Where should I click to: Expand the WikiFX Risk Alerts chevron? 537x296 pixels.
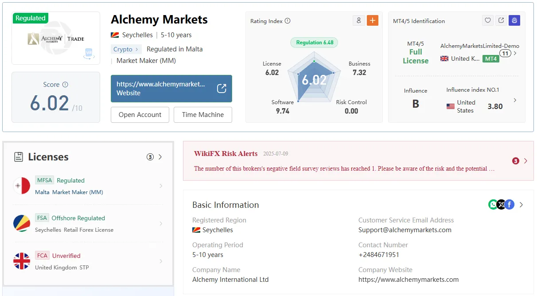525,161
